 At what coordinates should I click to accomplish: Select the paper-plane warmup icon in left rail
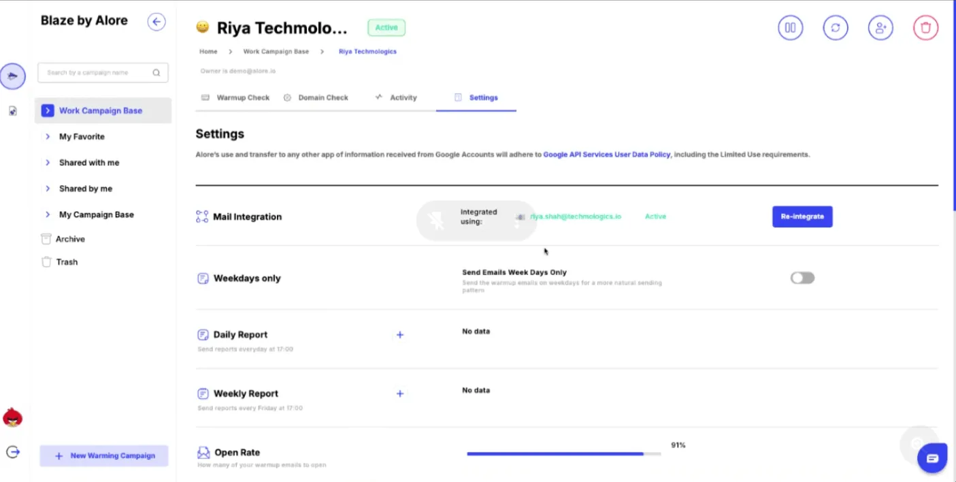12,76
